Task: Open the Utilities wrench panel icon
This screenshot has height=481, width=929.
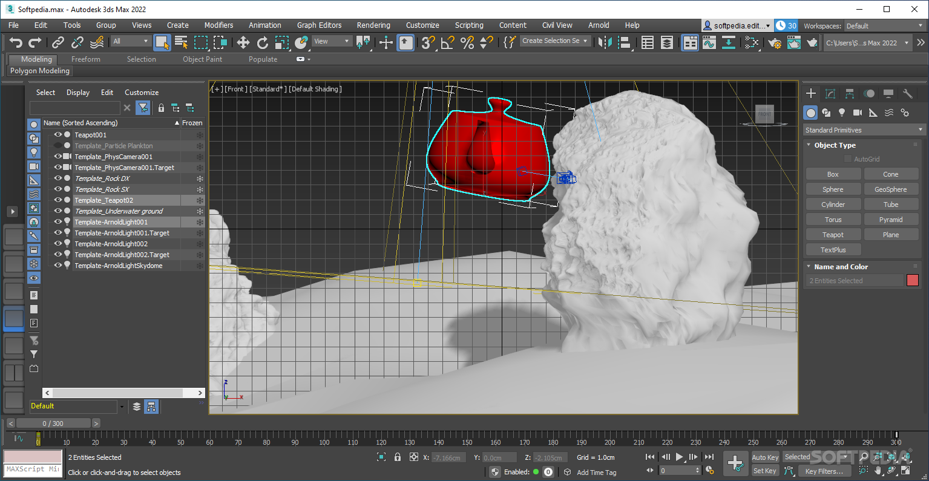Action: pos(908,94)
